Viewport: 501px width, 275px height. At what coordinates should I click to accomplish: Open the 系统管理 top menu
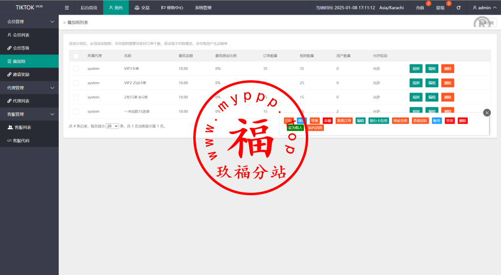point(203,8)
